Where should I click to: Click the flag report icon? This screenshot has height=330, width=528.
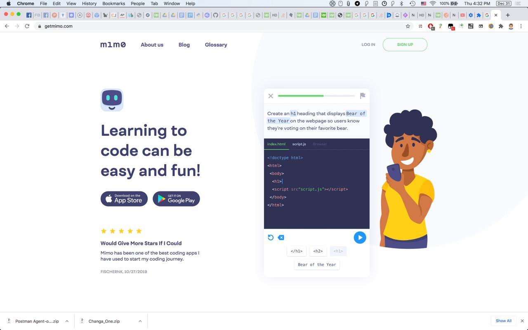(x=363, y=96)
